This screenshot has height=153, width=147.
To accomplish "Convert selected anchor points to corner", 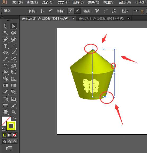I will (x=42, y=11).
